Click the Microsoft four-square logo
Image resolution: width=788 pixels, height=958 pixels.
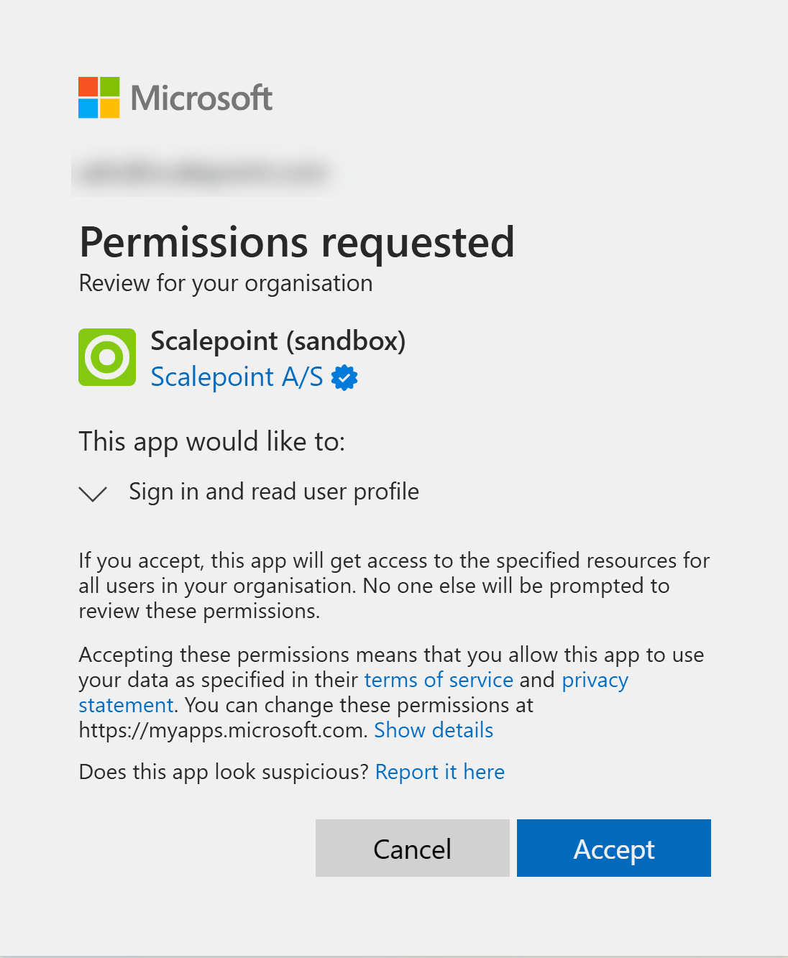coord(98,98)
